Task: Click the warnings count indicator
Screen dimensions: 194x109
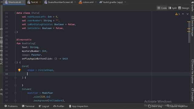Action: pos(177,14)
